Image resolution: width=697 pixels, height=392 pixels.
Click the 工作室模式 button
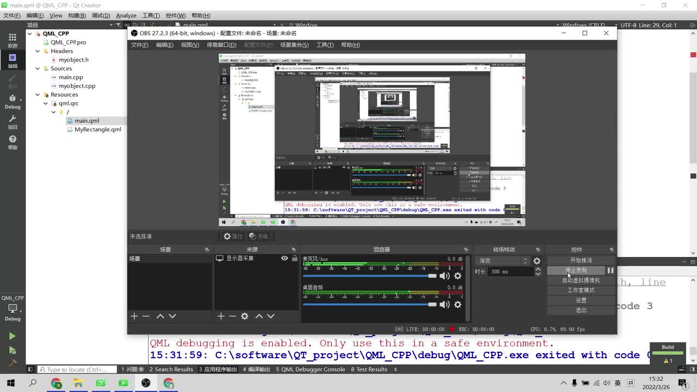pyautogui.click(x=581, y=290)
